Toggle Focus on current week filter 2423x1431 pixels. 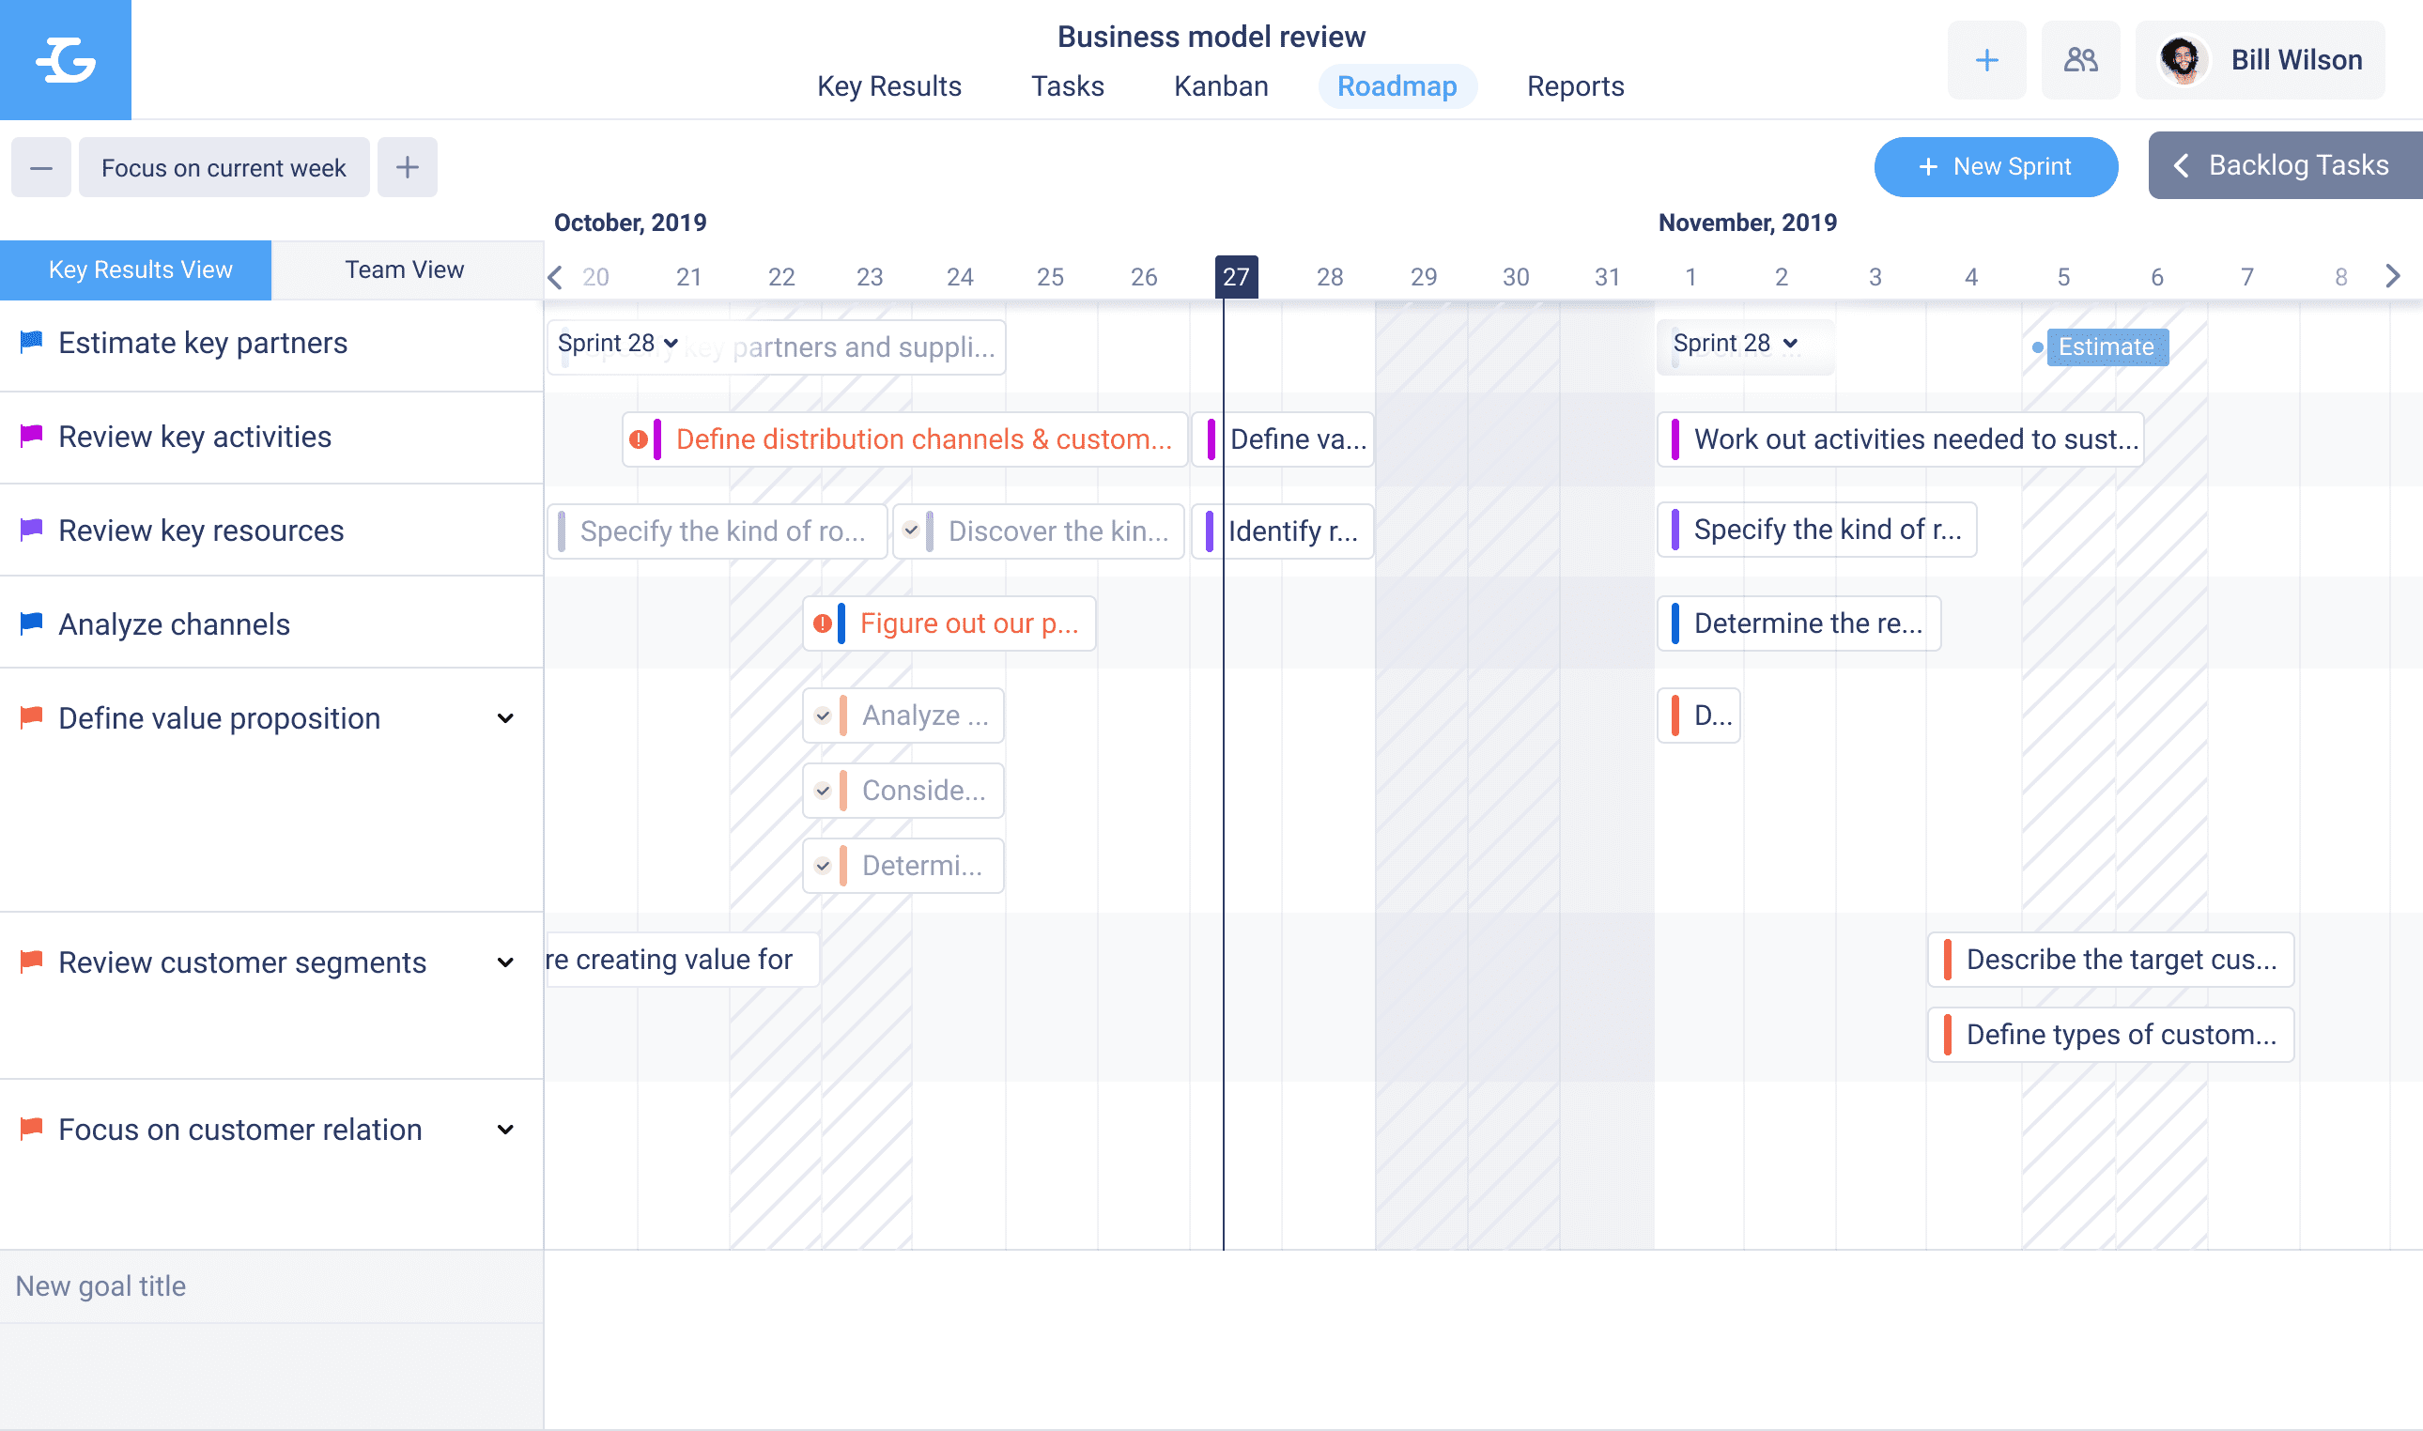coord(224,165)
